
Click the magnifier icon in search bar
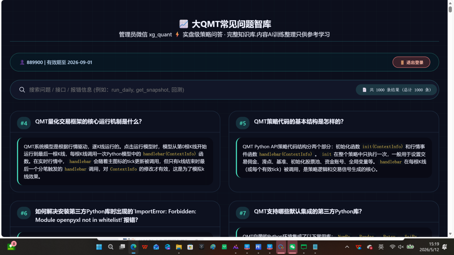tap(22, 90)
